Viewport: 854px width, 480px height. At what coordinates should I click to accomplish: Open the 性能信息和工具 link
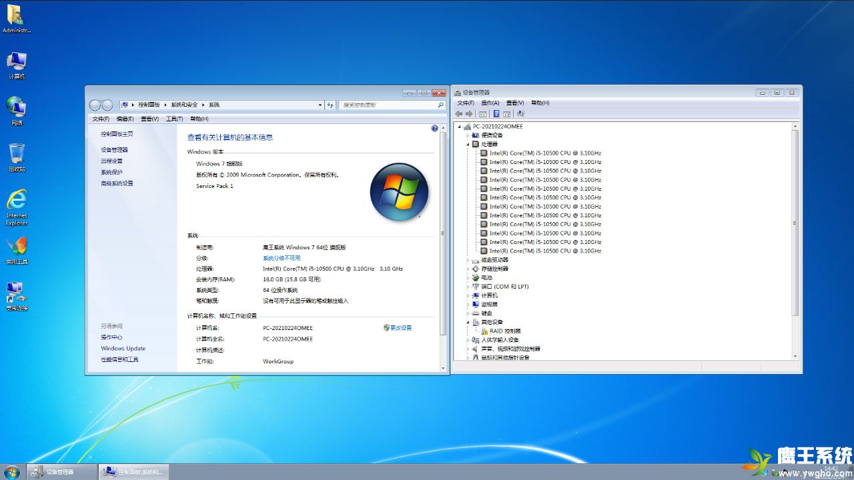point(119,359)
